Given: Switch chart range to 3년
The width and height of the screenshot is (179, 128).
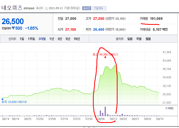Looking at the screenshot, I should [x=60, y=39].
